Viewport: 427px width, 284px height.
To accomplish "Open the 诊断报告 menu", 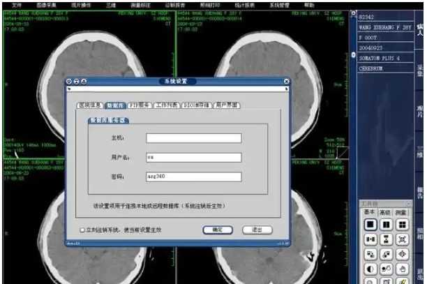I will click(175, 5).
